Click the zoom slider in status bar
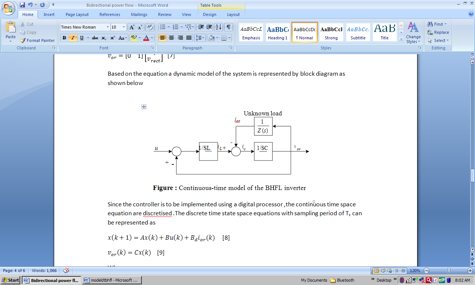The image size is (475, 285). (449, 271)
